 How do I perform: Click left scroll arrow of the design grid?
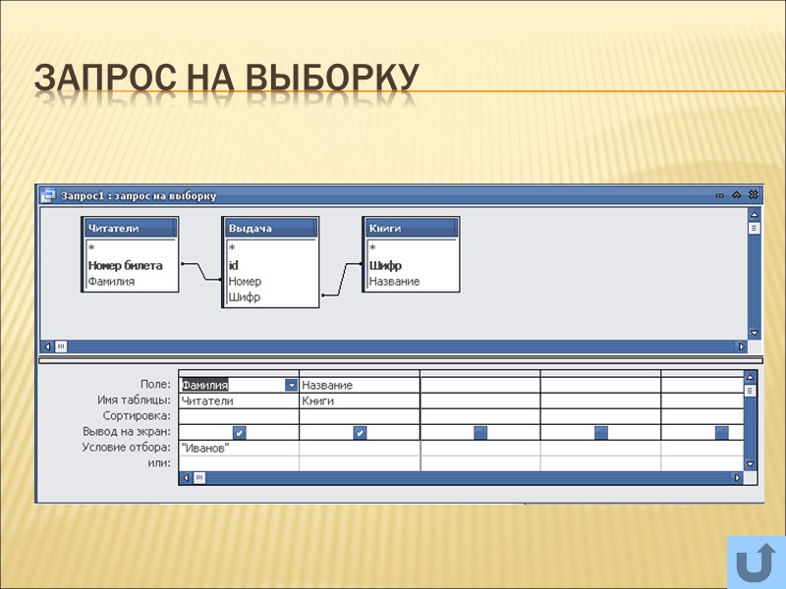[186, 476]
